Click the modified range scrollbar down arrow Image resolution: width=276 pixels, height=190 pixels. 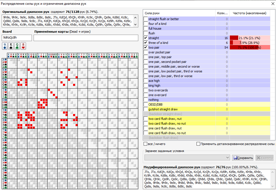[x=272, y=186]
